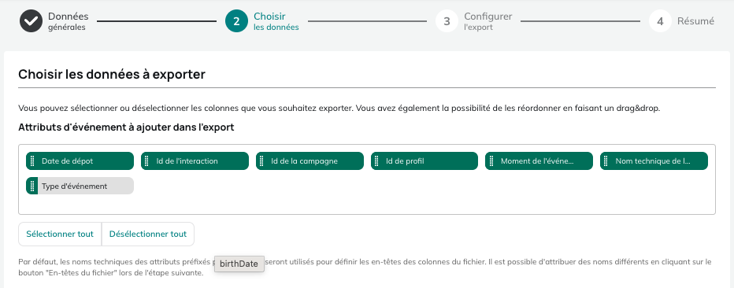Grab drag handle of Id de l'interaction

(x=147, y=161)
